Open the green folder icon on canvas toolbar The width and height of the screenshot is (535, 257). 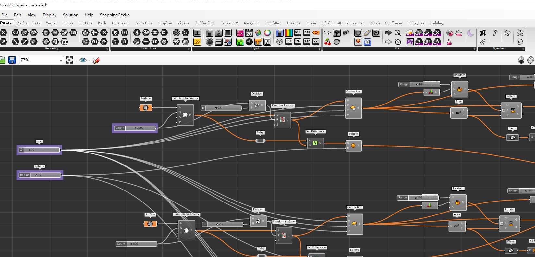click(x=2, y=60)
